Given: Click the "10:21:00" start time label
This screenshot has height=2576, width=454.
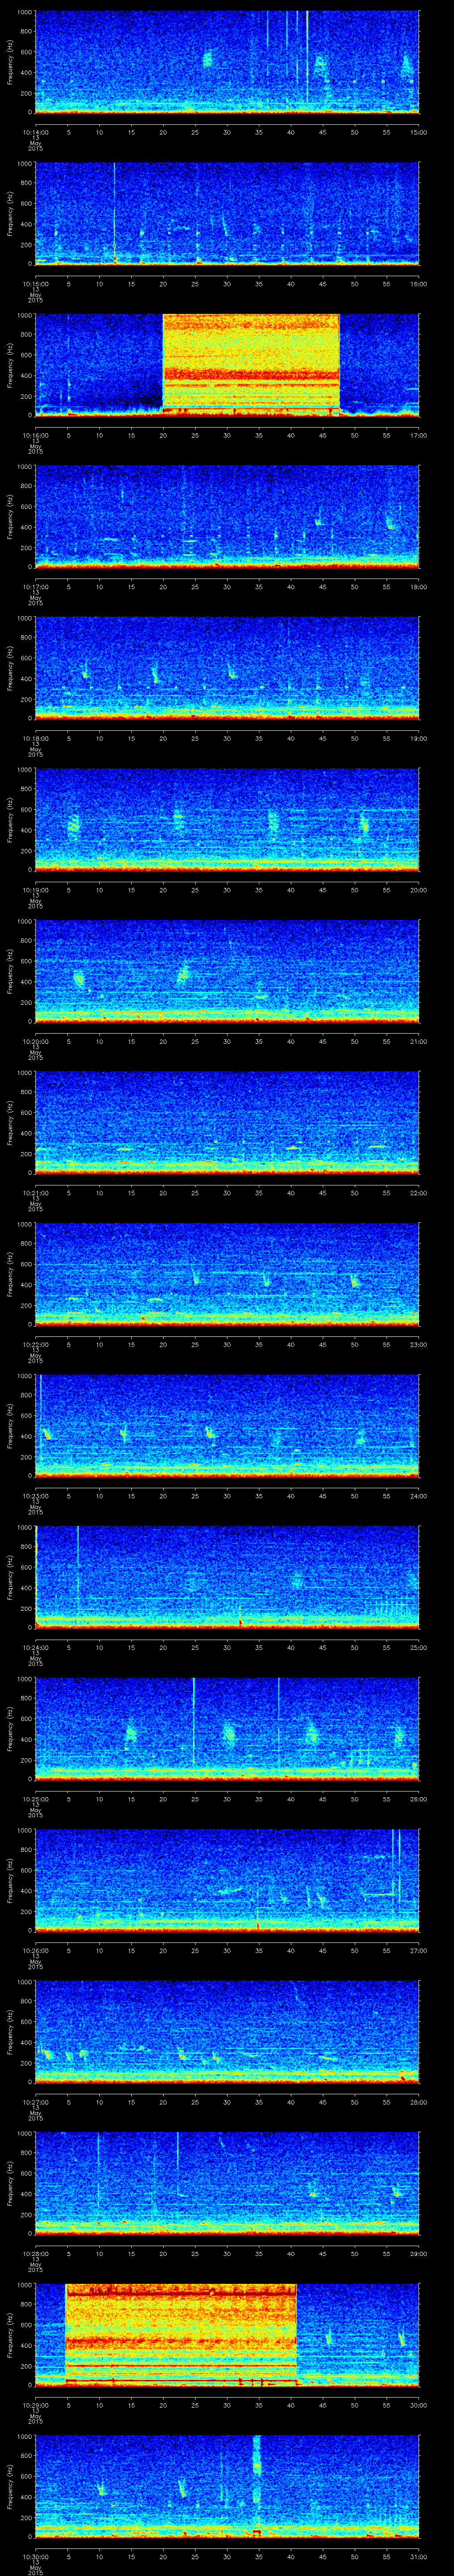Looking at the screenshot, I should pyautogui.click(x=35, y=1192).
